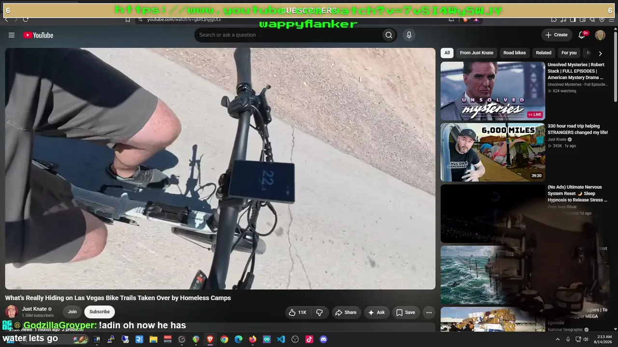The height and width of the screenshot is (347, 618).
Task: Open the account avatar menu
Action: click(x=600, y=35)
